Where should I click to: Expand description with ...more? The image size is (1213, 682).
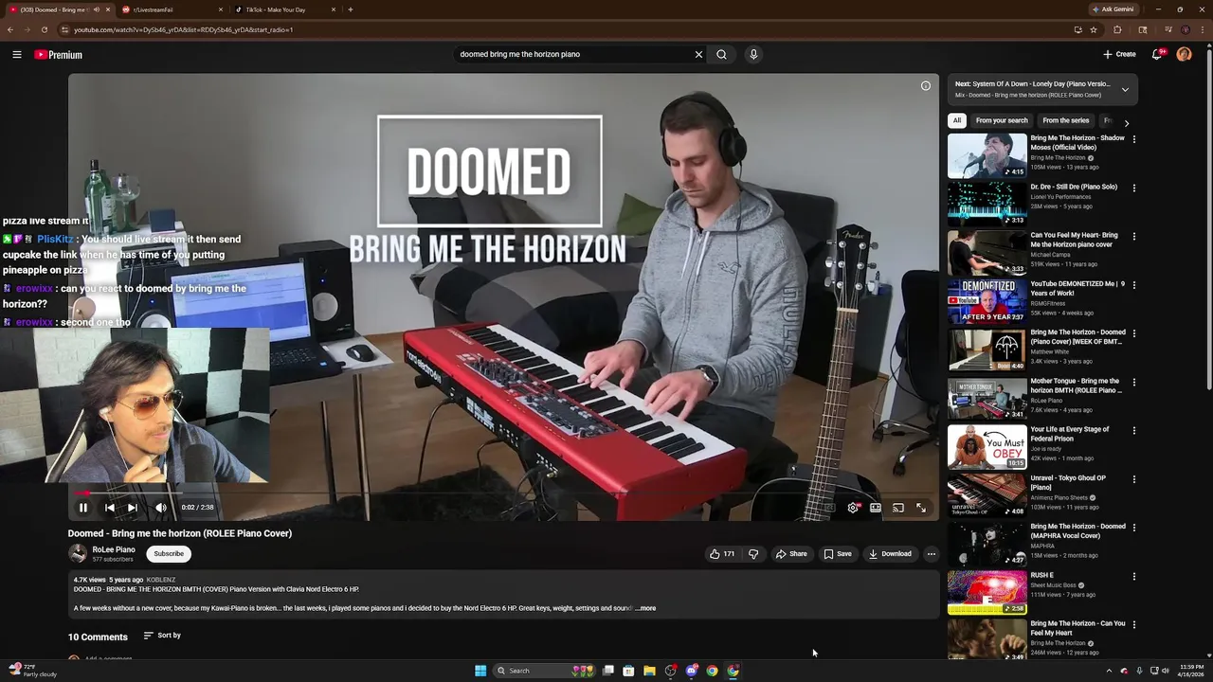coord(645,608)
